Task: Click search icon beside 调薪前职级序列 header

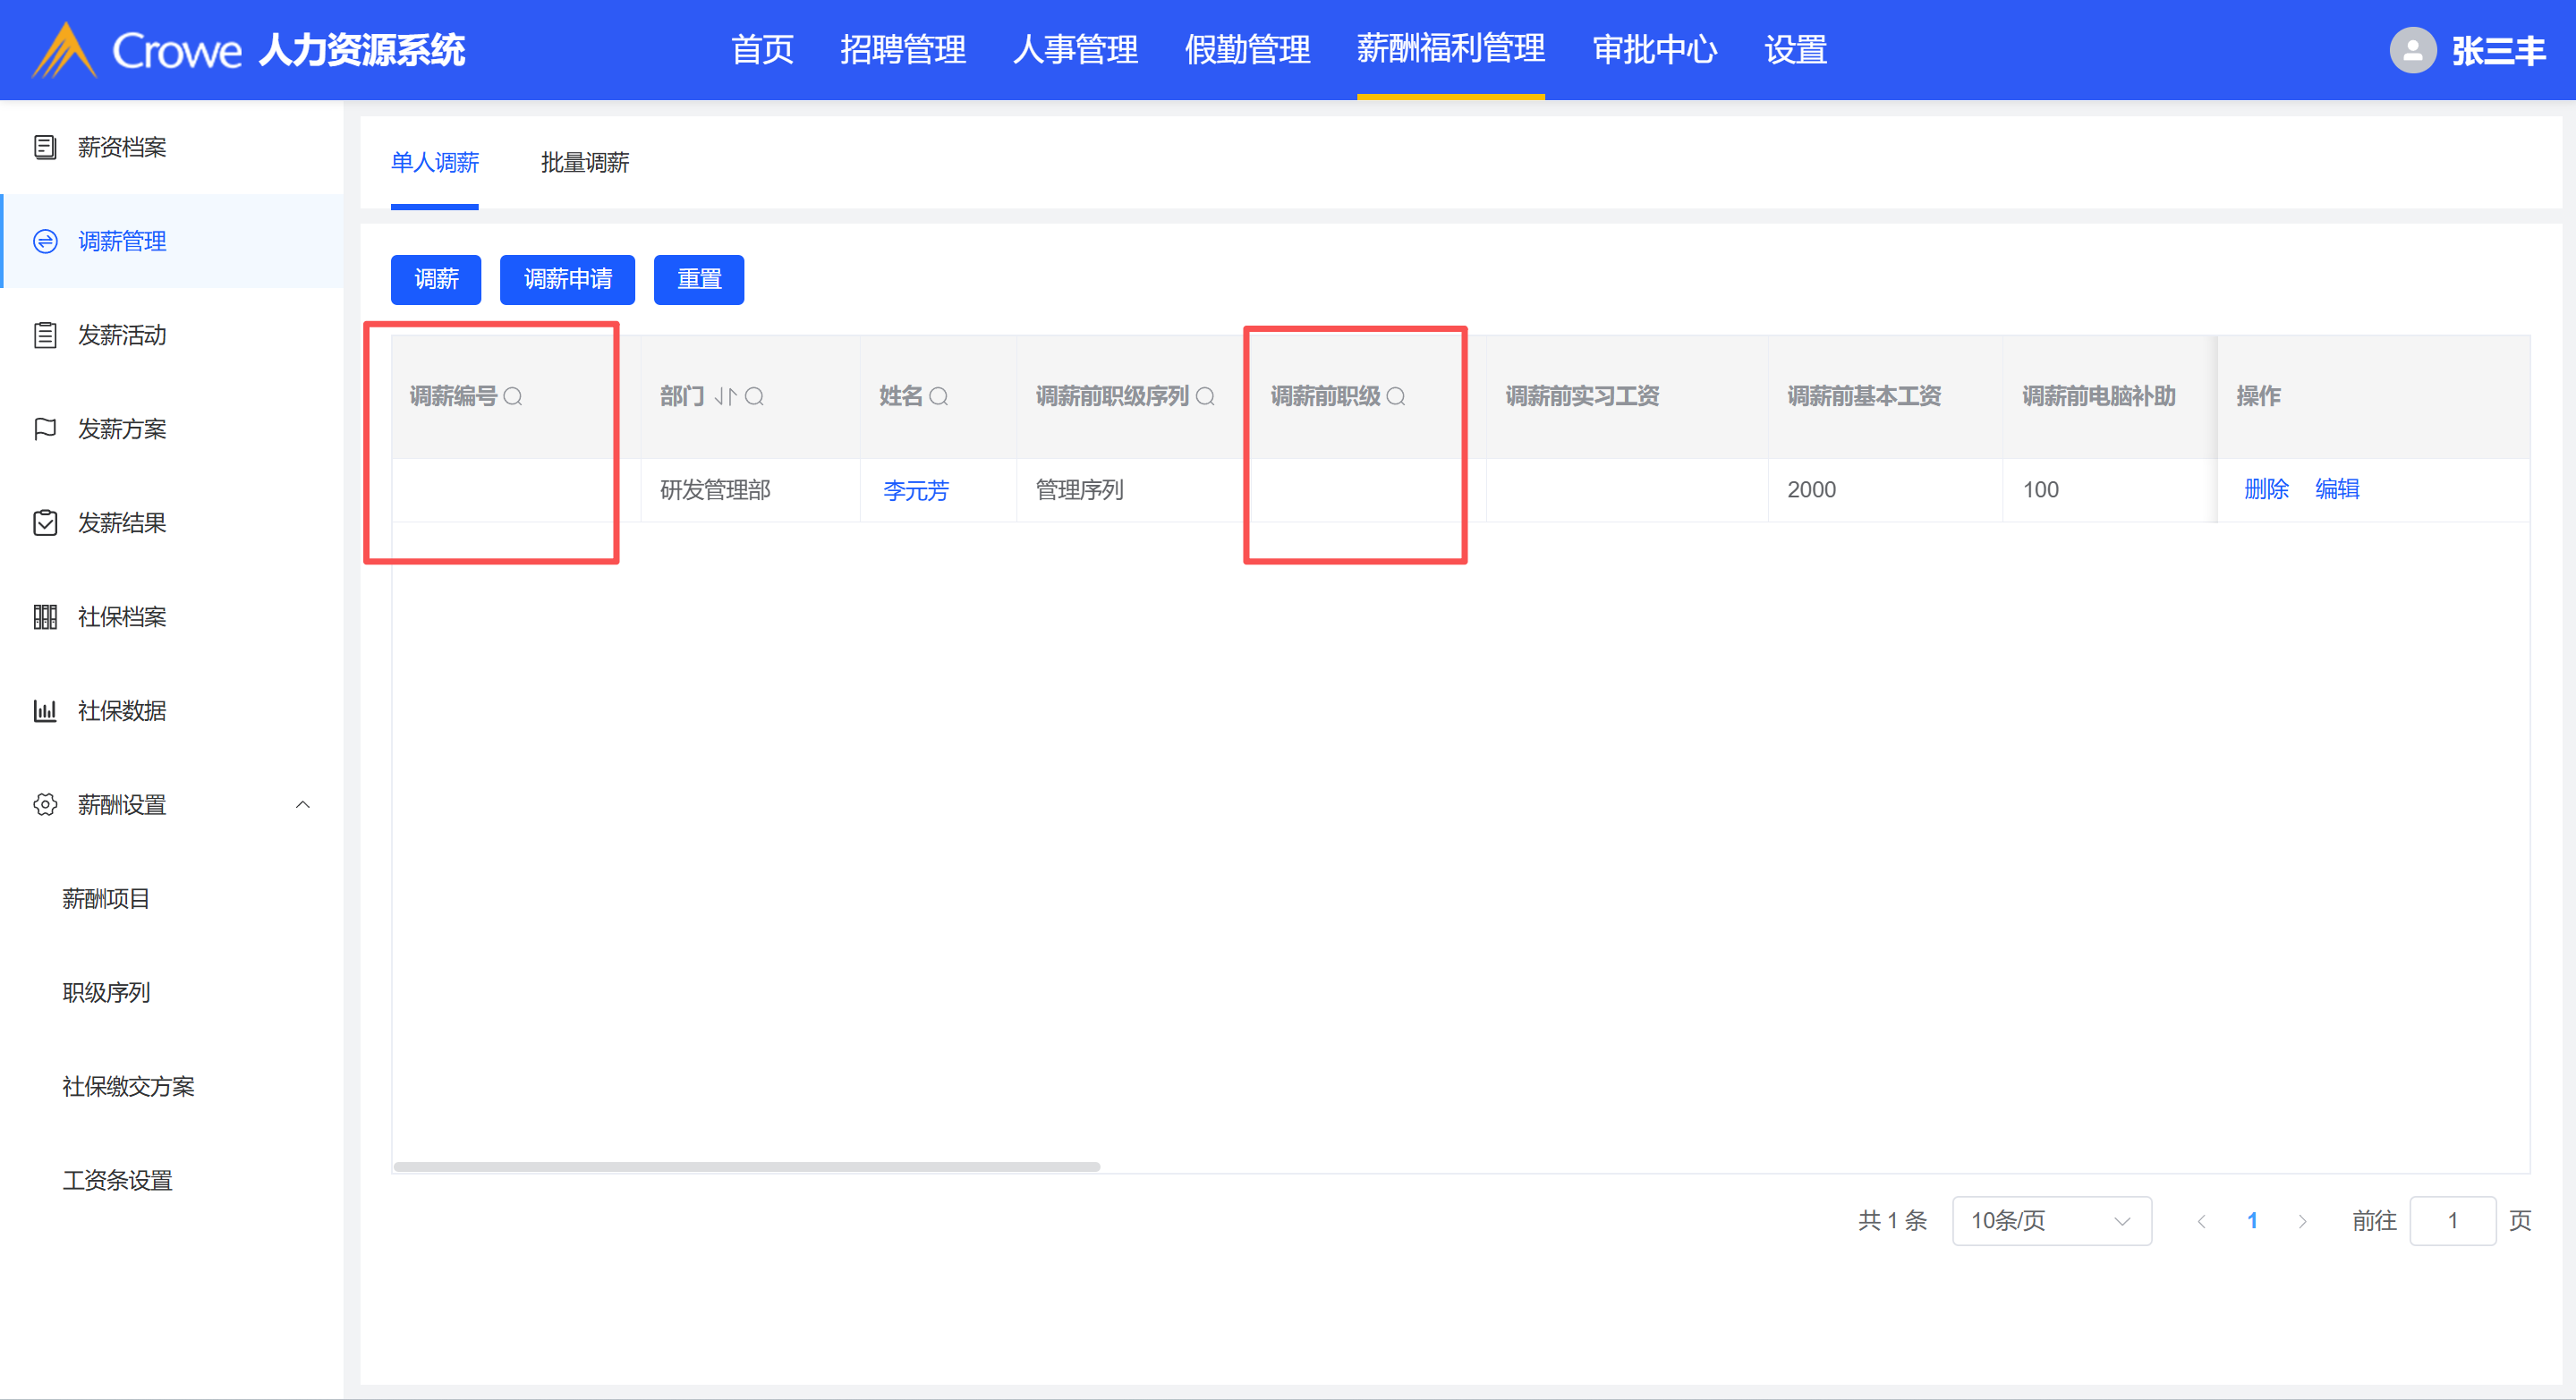Action: click(1205, 397)
